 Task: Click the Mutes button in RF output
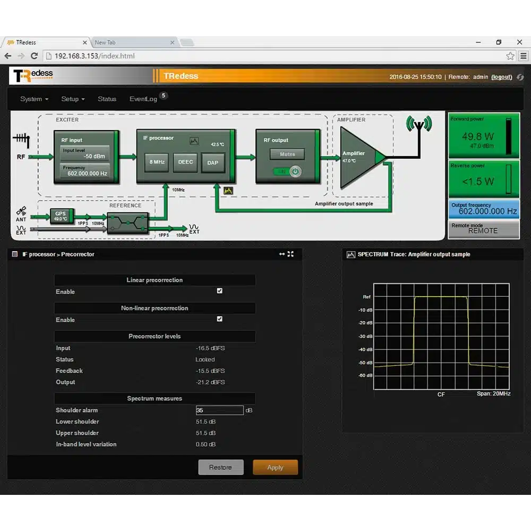pos(287,154)
